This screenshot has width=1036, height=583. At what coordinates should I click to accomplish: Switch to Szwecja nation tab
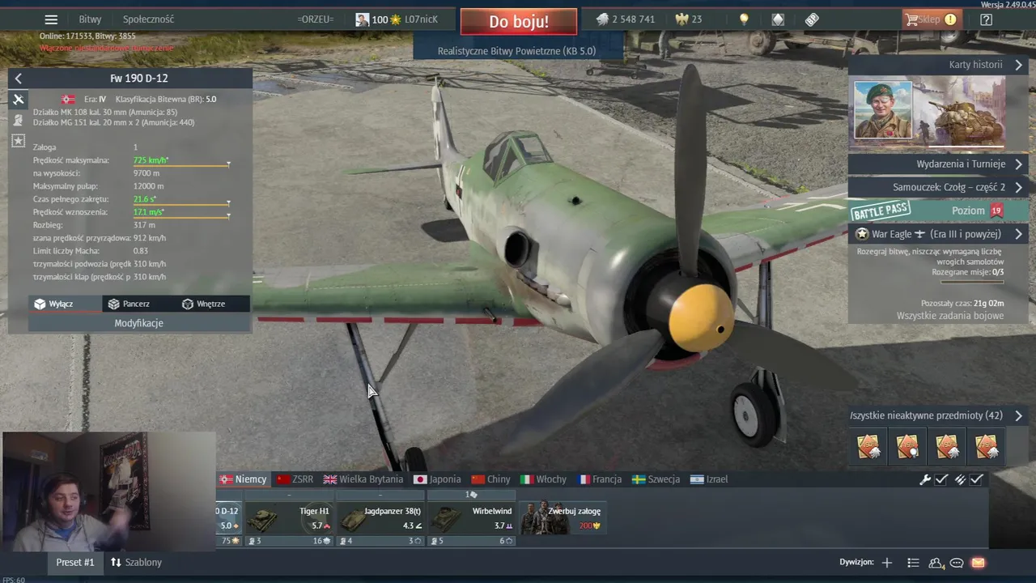(656, 479)
